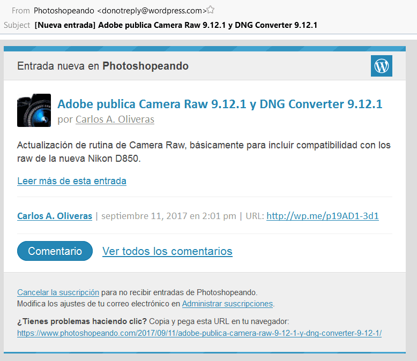Click the WordPress logo icon
The image size is (417, 361).
coord(382,66)
